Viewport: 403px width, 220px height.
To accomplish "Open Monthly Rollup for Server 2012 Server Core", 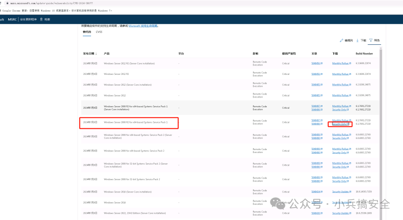I will pyautogui.click(x=341, y=85).
